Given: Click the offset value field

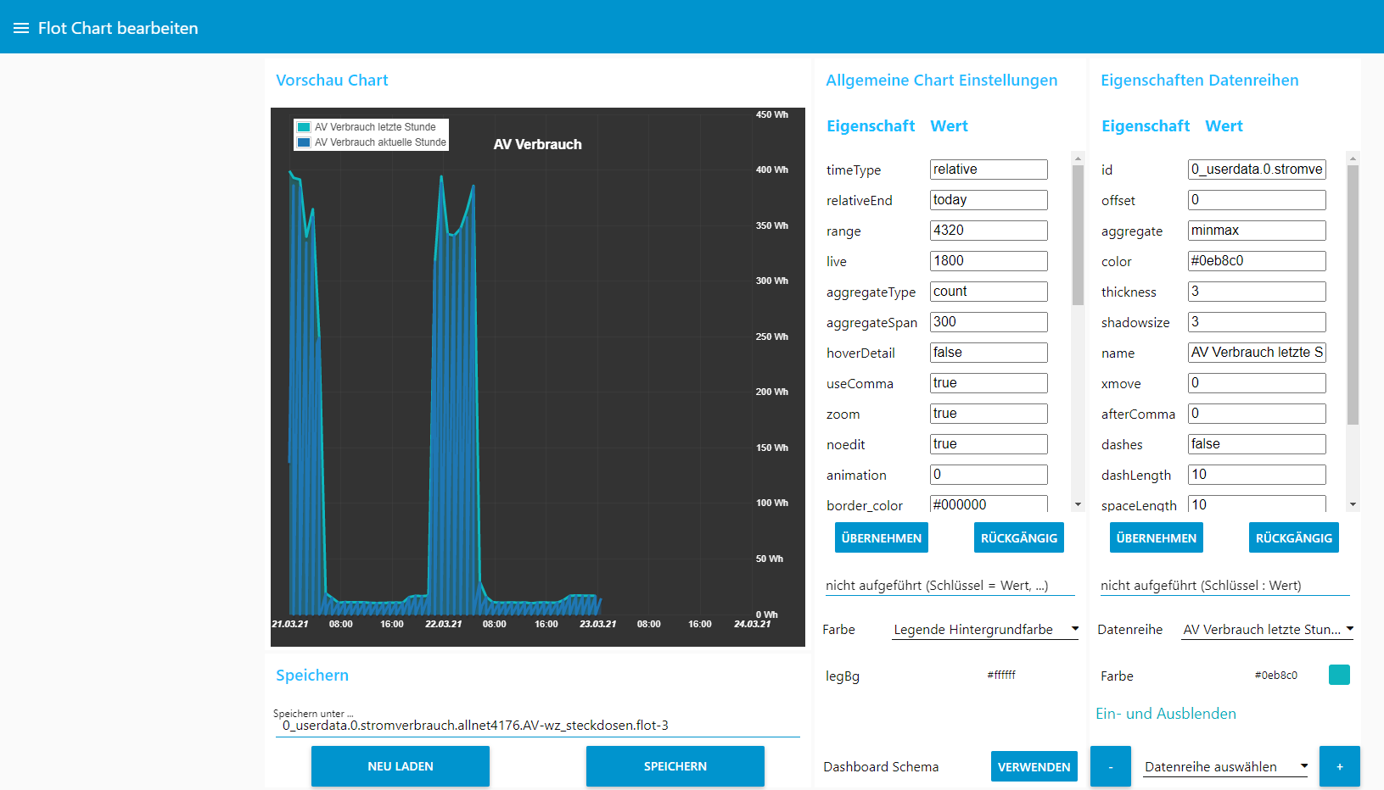Looking at the screenshot, I should (1257, 200).
